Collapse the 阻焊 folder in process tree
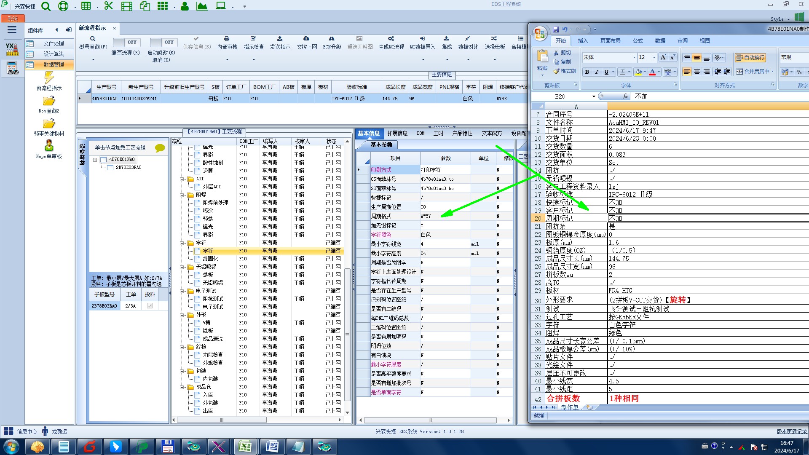The height and width of the screenshot is (455, 809). (x=182, y=195)
